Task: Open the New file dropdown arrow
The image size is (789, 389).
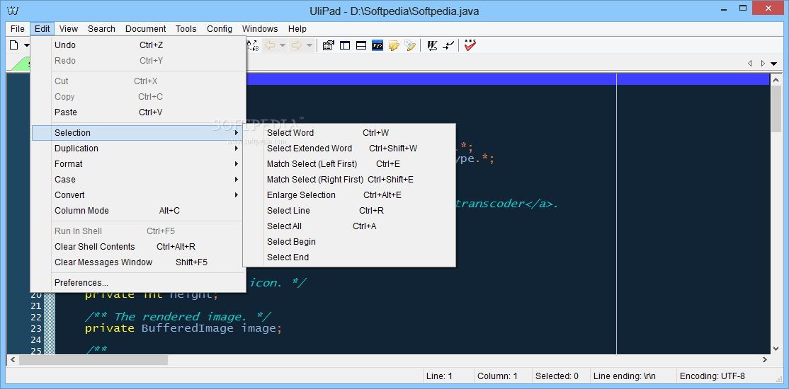Action: pyautogui.click(x=26, y=46)
